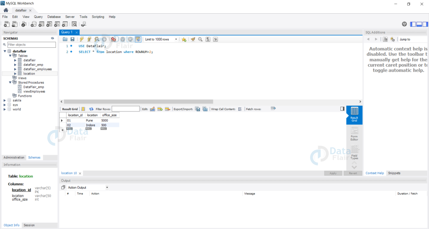Collapse the Stored Procedures node

coord(10,82)
